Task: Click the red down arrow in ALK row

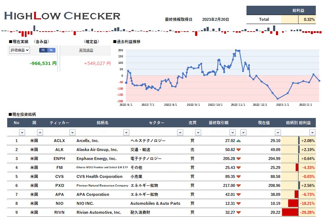Action: (x=239, y=150)
